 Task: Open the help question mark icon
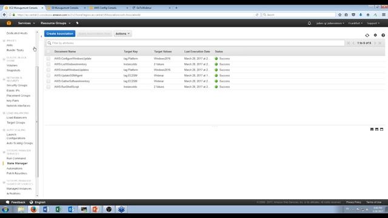pyautogui.click(x=383, y=35)
